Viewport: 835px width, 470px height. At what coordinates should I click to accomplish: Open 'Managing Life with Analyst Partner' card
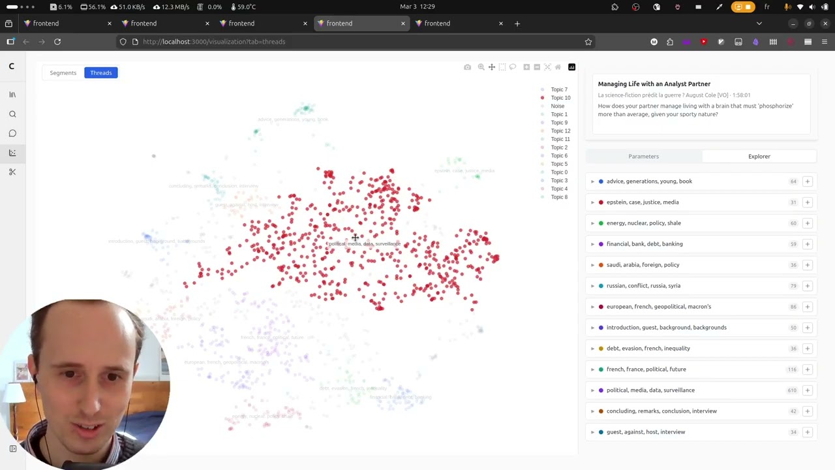(x=701, y=104)
